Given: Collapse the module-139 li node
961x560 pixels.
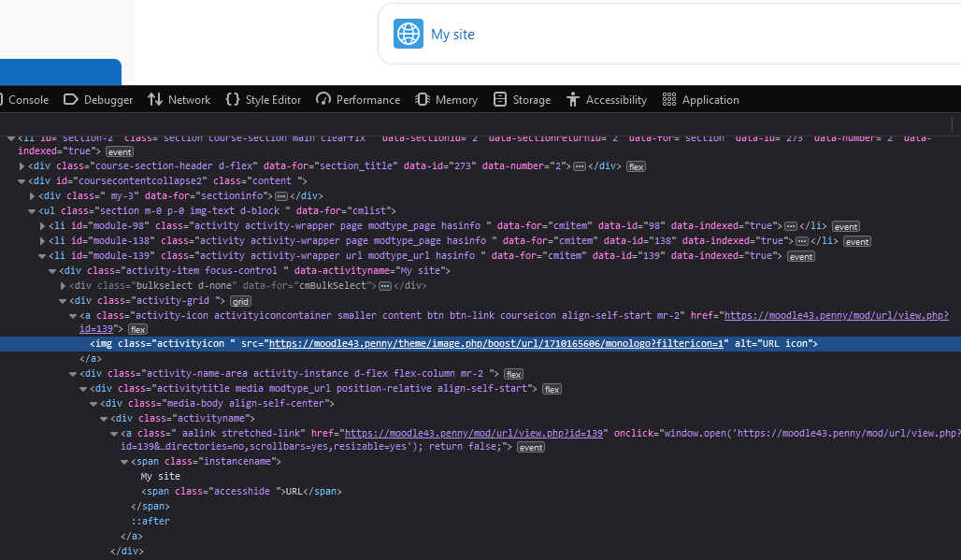Looking at the screenshot, I should pyautogui.click(x=42, y=256).
